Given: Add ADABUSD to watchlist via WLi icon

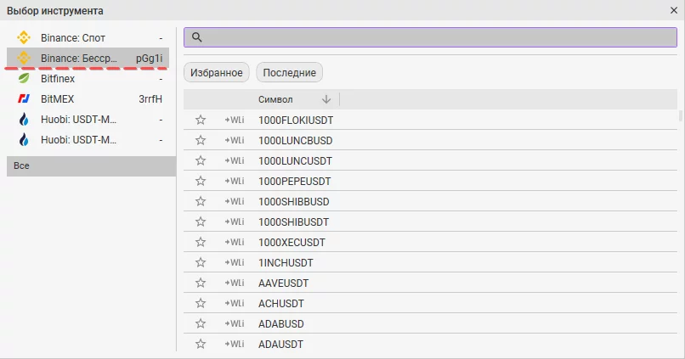Looking at the screenshot, I should [x=235, y=323].
